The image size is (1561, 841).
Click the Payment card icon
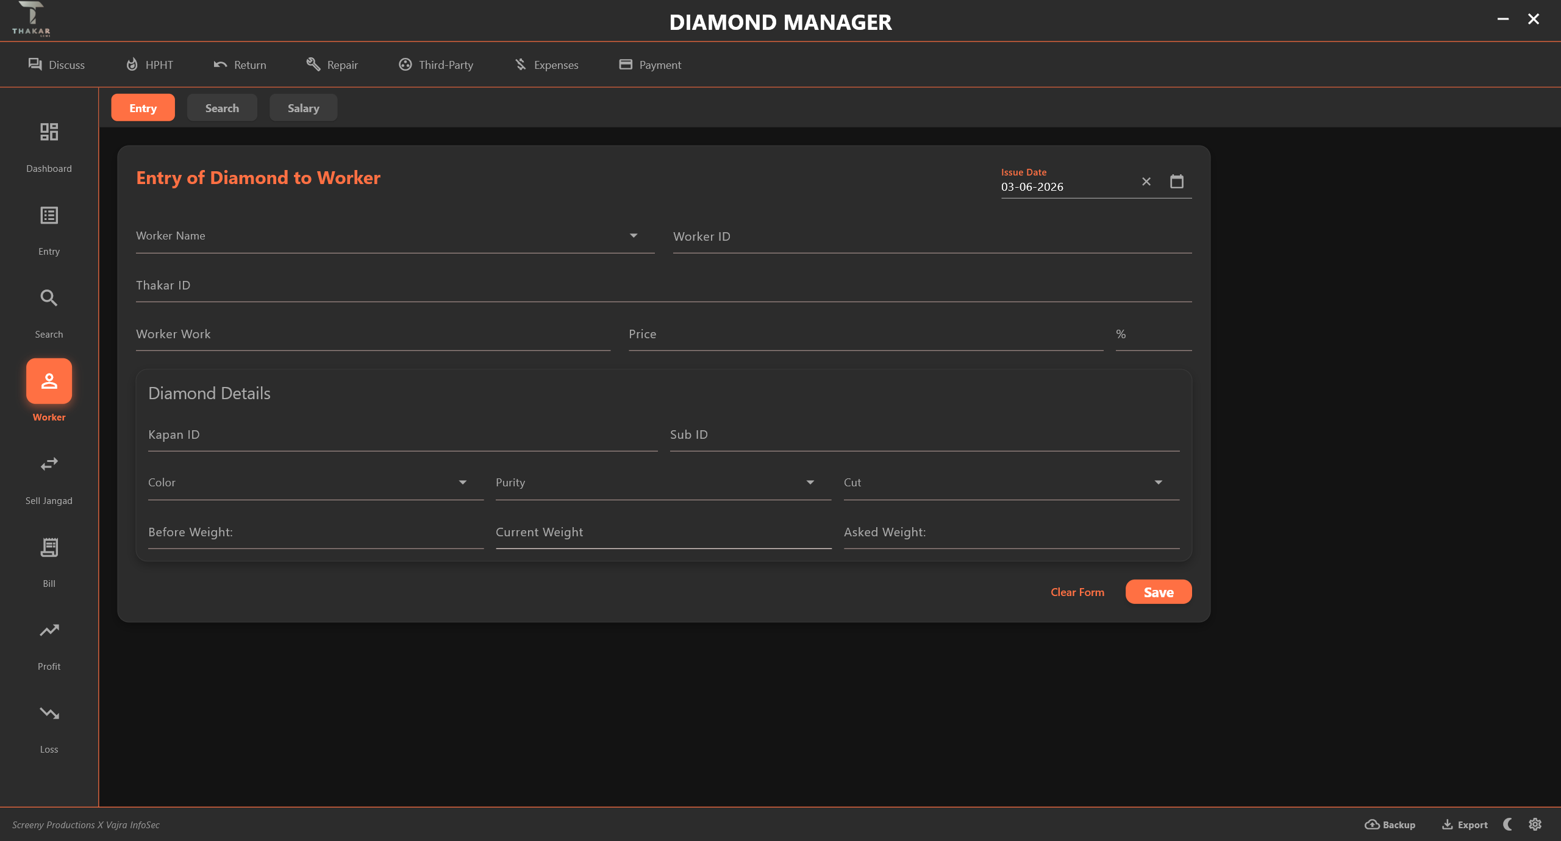coord(626,64)
